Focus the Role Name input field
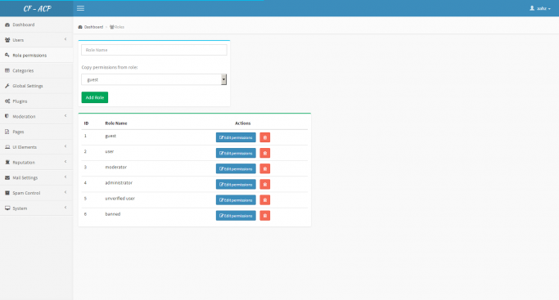This screenshot has height=300, width=559. [x=154, y=50]
